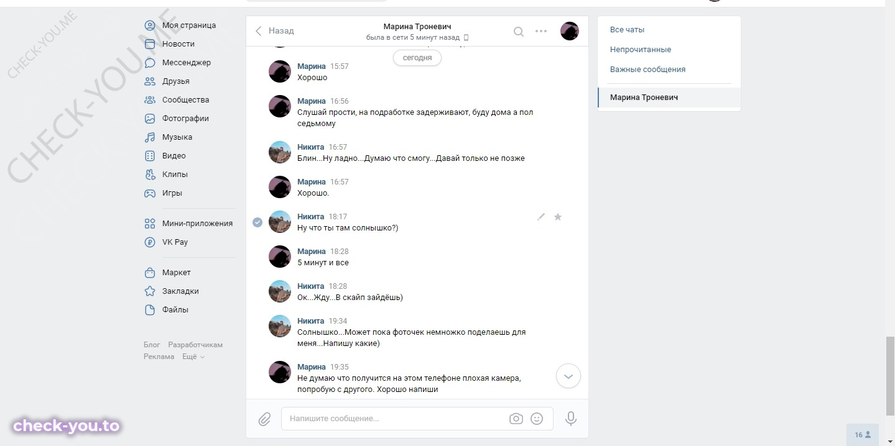Click the Мессенджер menu label

(187, 63)
